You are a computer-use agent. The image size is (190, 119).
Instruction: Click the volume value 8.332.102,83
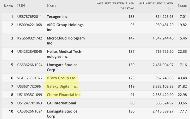tap(163, 86)
